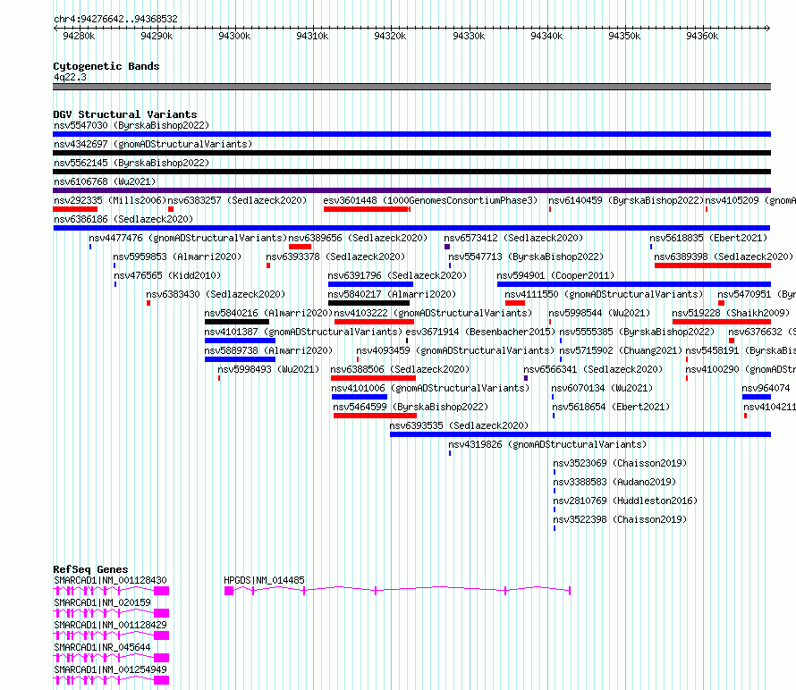Click nsv4101387 gnomAD variant label
Image resolution: width=796 pixels, height=690 pixels.
(303, 332)
